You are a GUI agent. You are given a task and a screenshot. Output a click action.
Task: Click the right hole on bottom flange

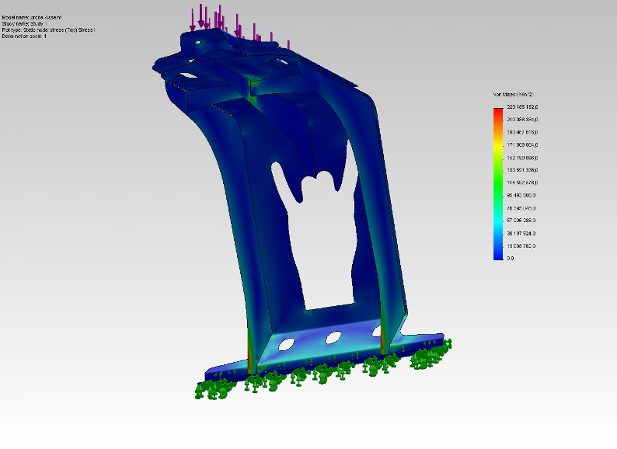[379, 332]
